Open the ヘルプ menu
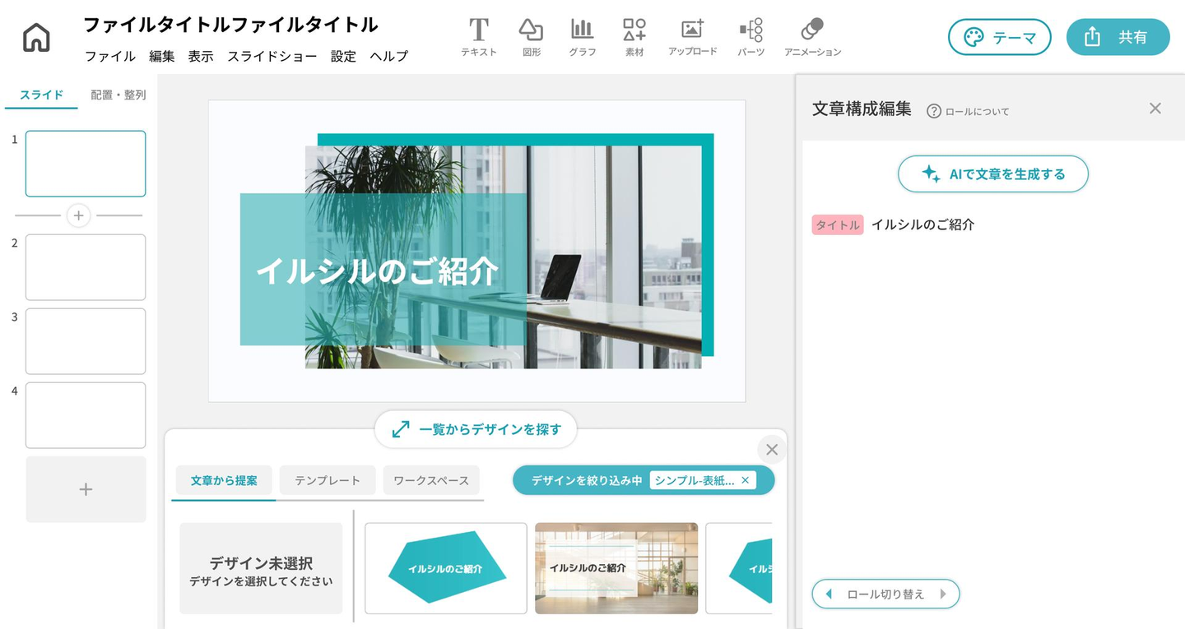 (389, 56)
